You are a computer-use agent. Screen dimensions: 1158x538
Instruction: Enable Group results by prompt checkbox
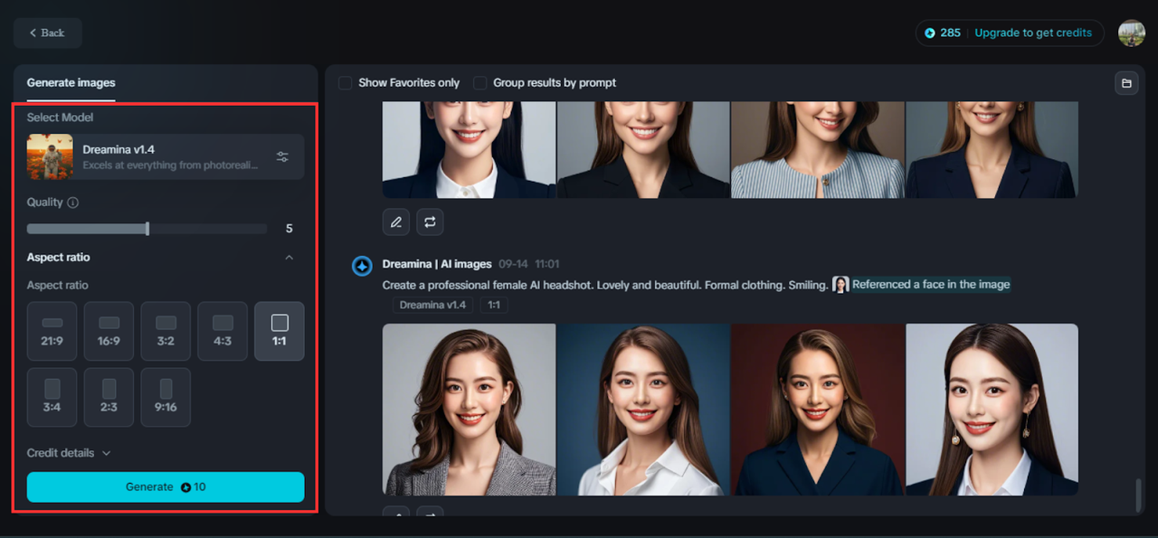[480, 82]
